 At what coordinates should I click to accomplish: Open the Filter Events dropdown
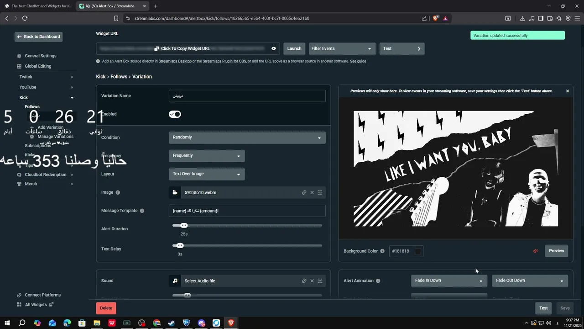(x=342, y=48)
